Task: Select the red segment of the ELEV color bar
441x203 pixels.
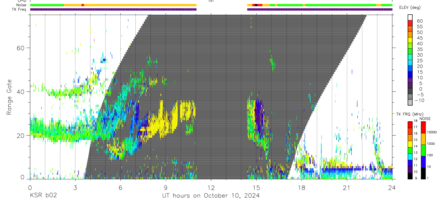Action: tap(410, 23)
